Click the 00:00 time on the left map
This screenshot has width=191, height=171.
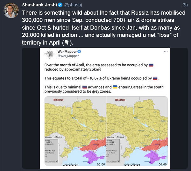point(101,164)
